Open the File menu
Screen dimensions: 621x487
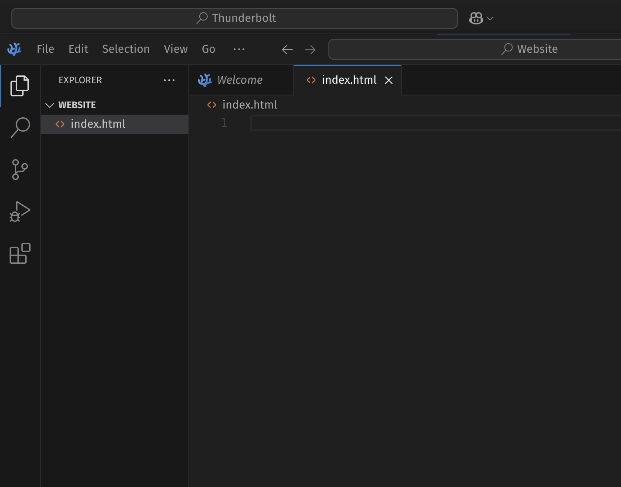tap(45, 49)
